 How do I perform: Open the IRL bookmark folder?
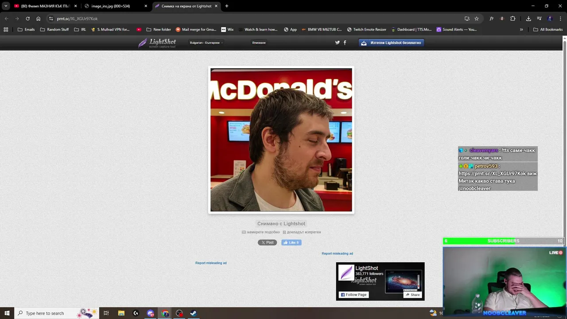coord(80,30)
